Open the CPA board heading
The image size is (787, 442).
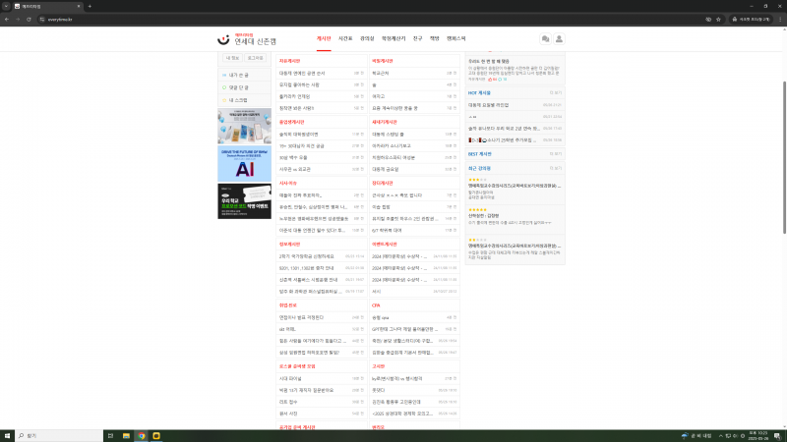point(376,305)
